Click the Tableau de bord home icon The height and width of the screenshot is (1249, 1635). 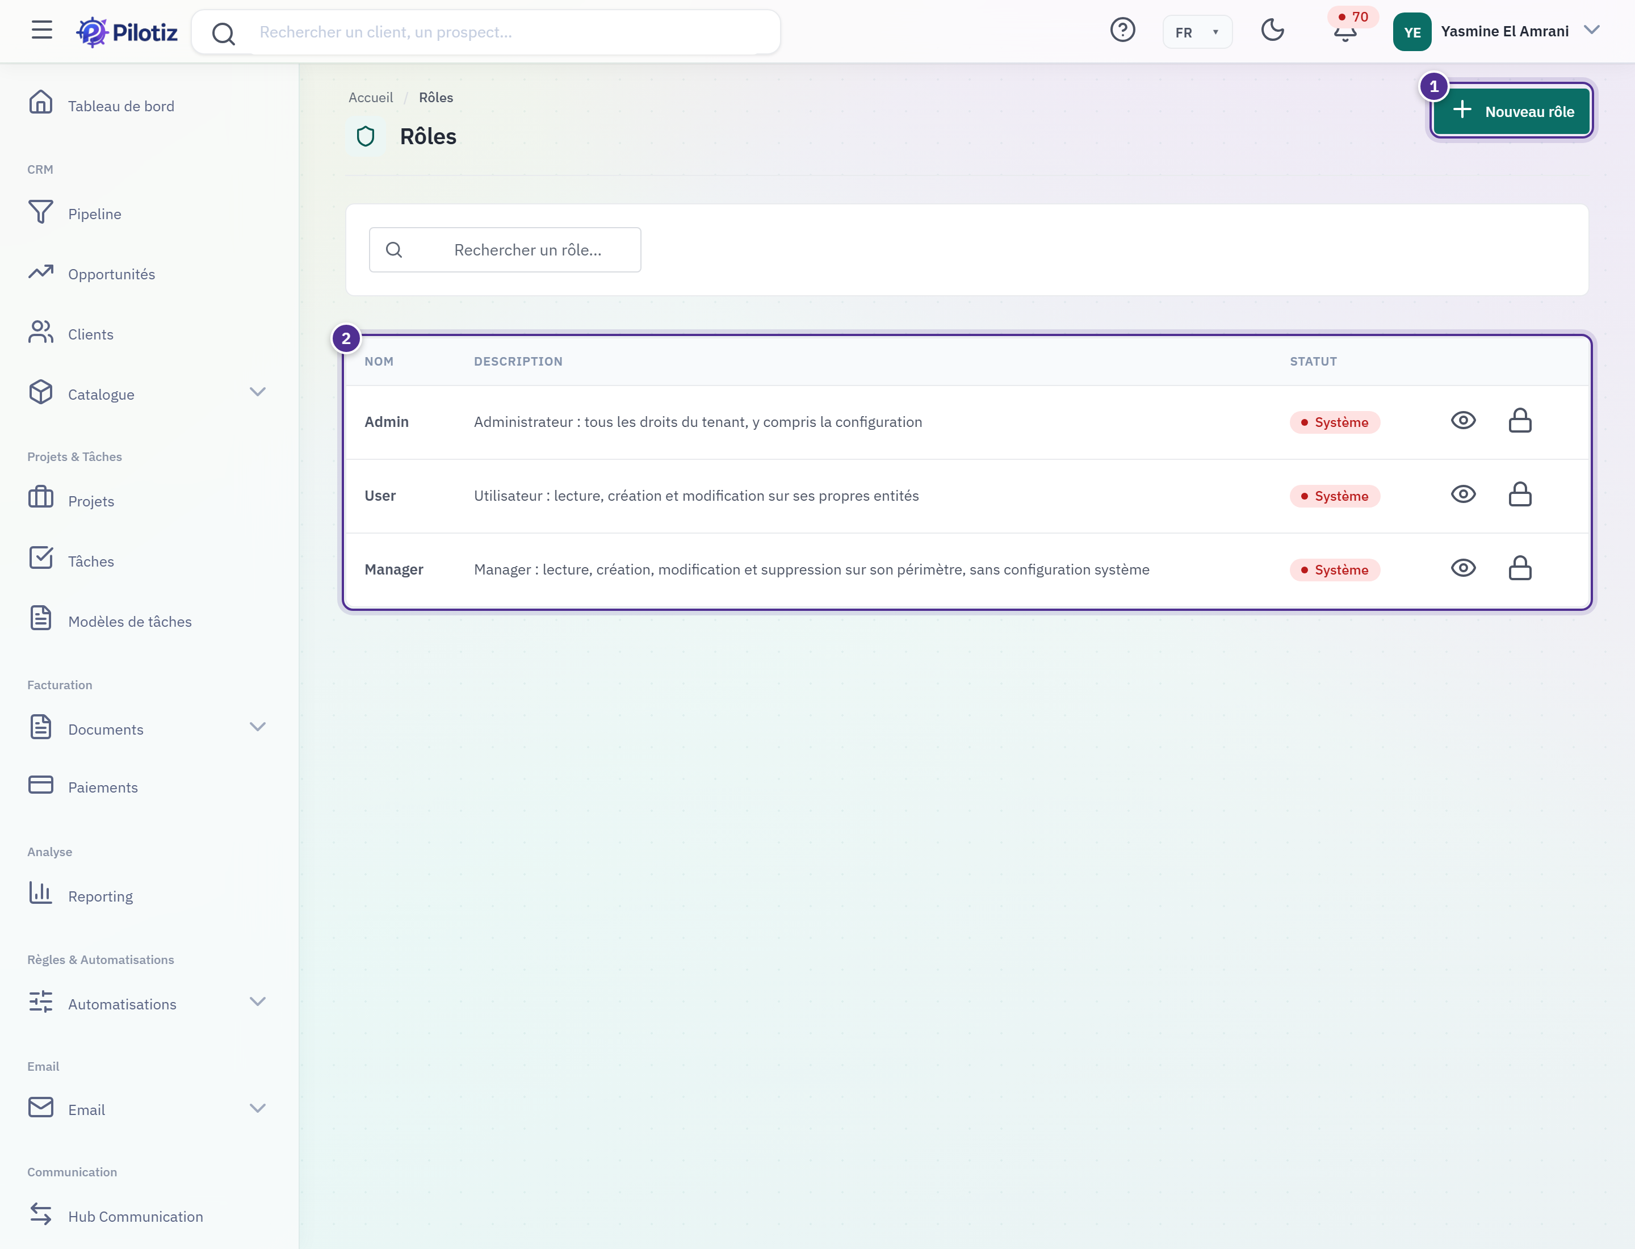41,102
